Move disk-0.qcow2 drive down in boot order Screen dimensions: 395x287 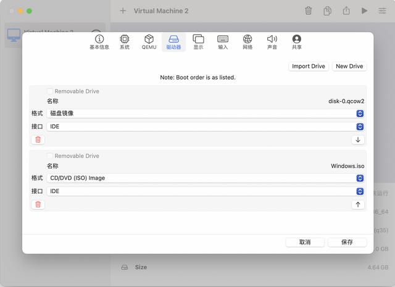tap(358, 139)
